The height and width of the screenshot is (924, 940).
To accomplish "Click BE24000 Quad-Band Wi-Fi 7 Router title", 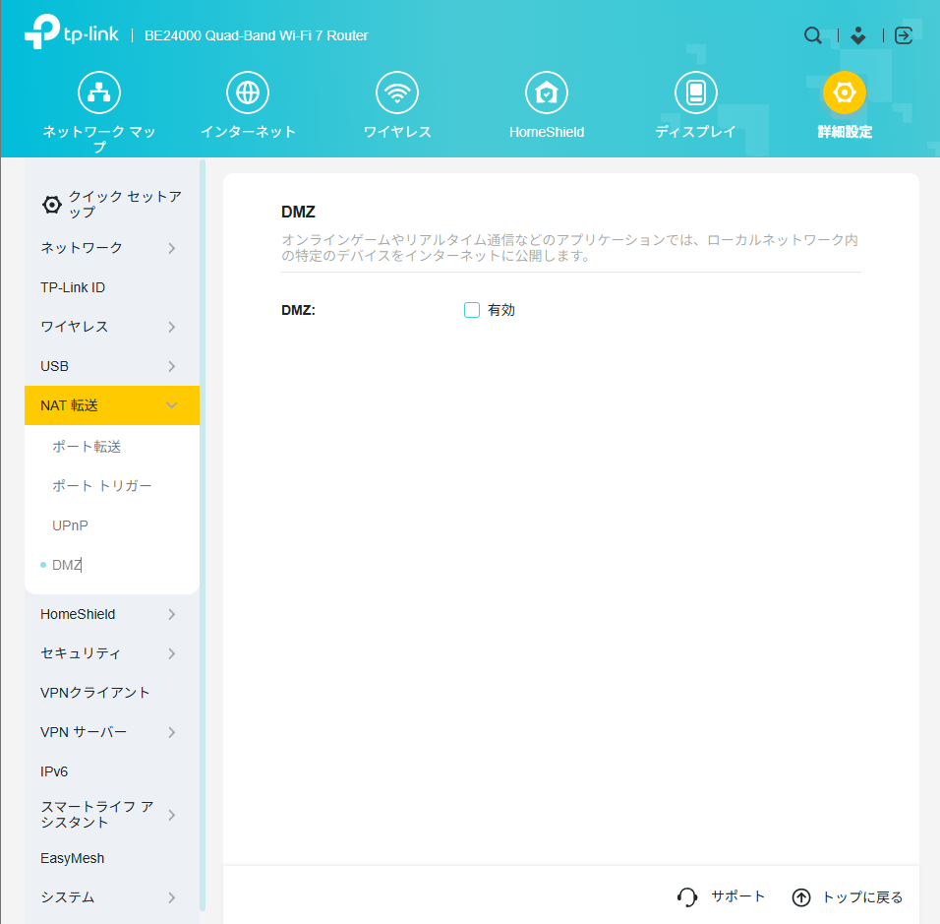I will click(257, 35).
